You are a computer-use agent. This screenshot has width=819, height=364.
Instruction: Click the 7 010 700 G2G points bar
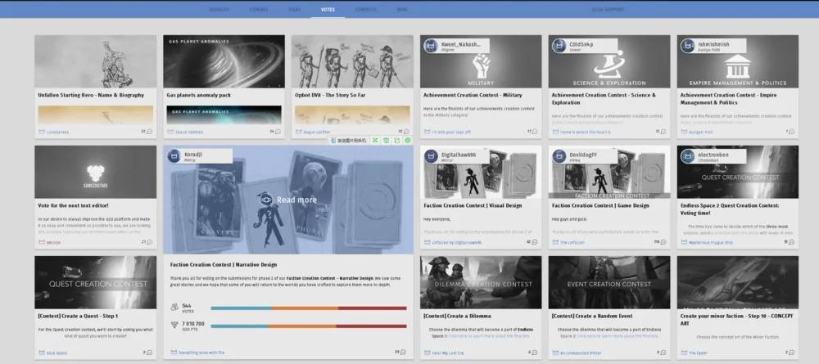click(x=309, y=326)
